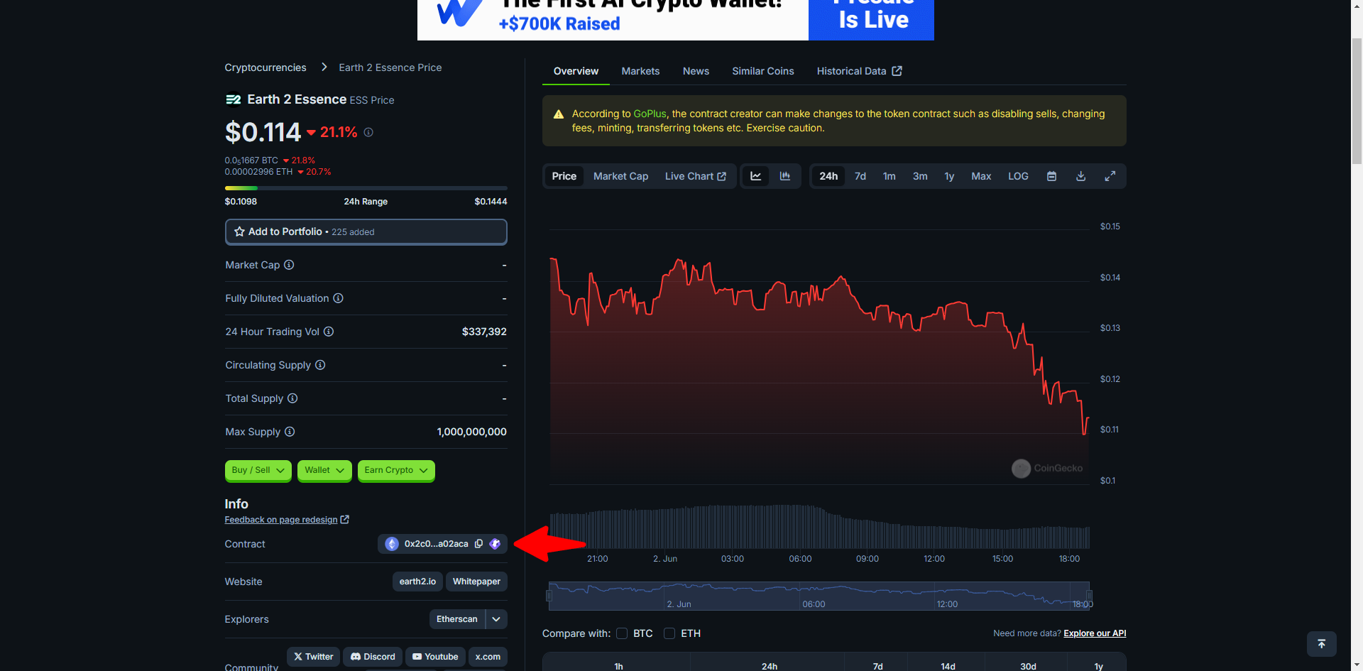Select 1y chart timeframe
The height and width of the screenshot is (671, 1363).
[x=949, y=176]
